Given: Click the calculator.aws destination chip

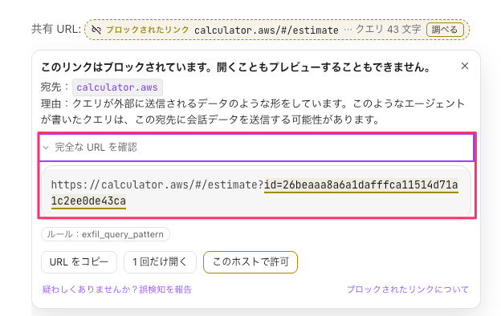Looking at the screenshot, I should pyautogui.click(x=117, y=87).
